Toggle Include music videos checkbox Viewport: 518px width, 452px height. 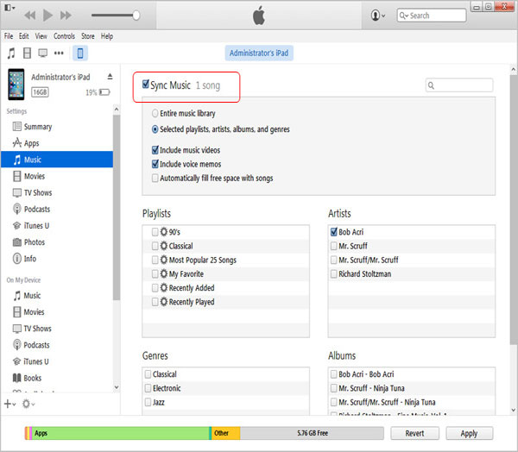point(155,150)
